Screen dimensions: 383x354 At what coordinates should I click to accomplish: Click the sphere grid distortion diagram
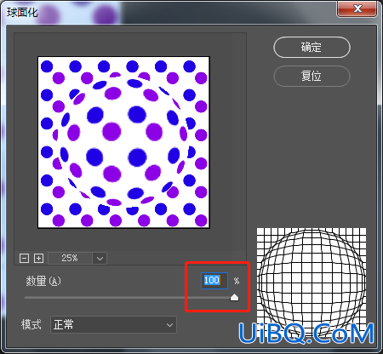tap(312, 283)
